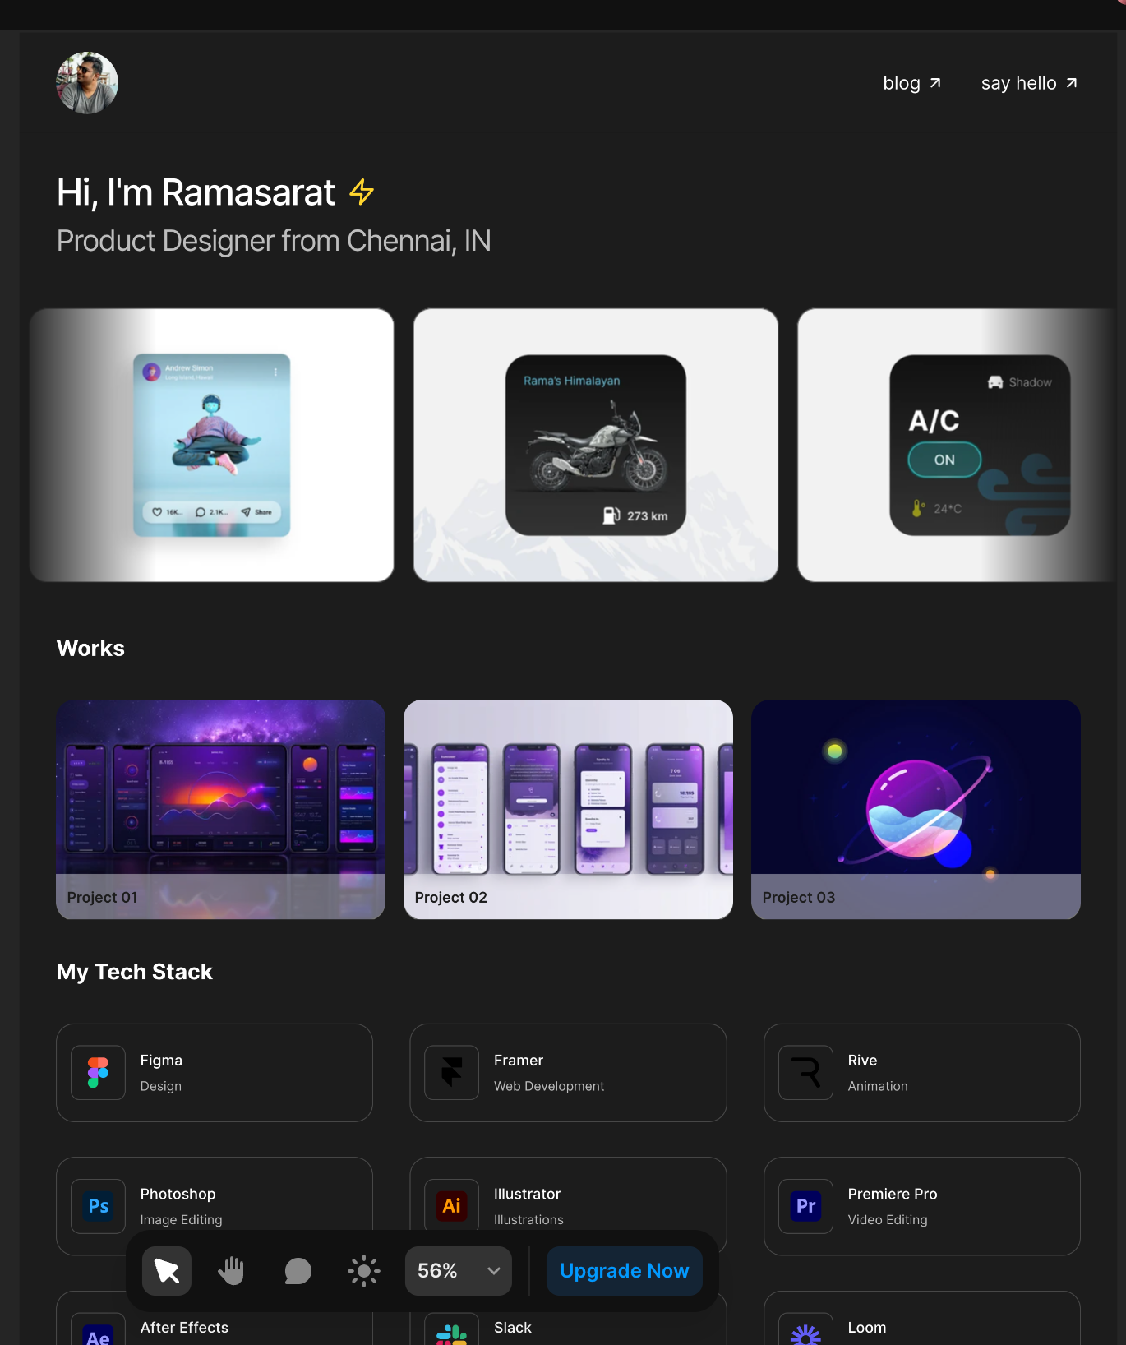Select the cursor pointer tool
Image resolution: width=1126 pixels, height=1345 pixels.
pyautogui.click(x=167, y=1271)
